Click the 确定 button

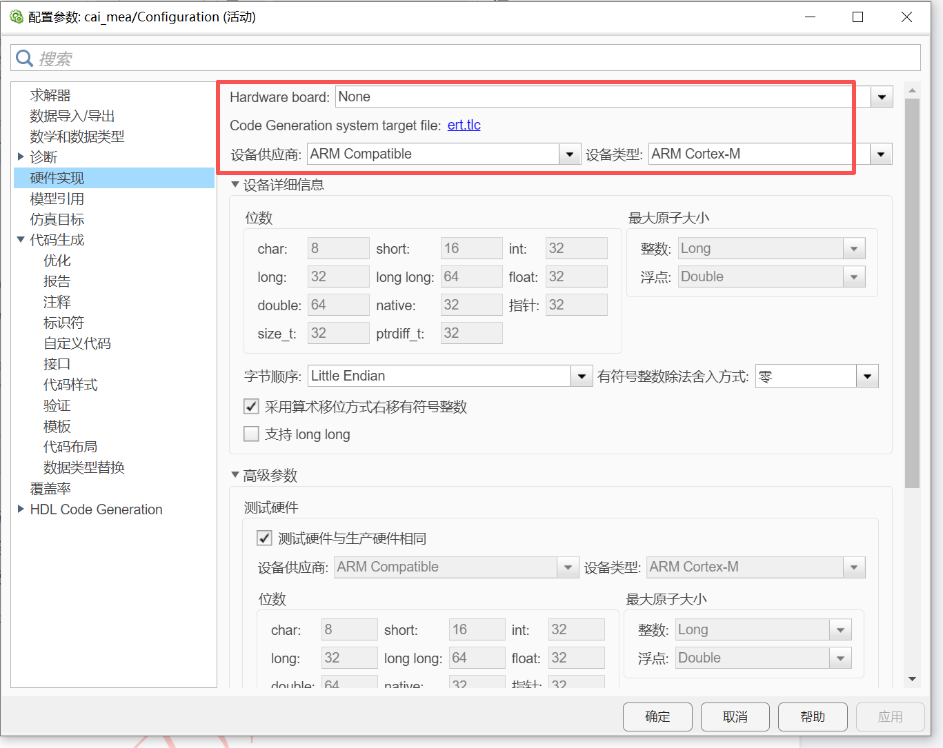coord(657,717)
